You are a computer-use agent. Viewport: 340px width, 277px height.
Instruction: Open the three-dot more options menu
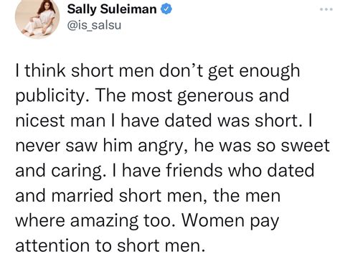[326, 9]
